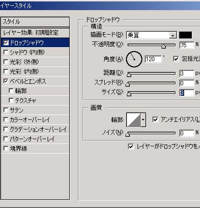Viewport: 200px width, 208px height.
Task: Click the 不透明度 opacity slider handle
Action: [163, 46]
